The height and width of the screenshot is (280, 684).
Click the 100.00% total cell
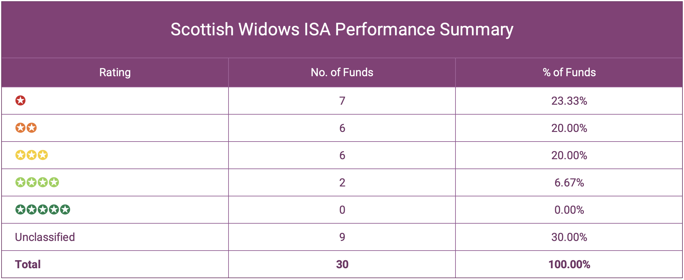click(x=569, y=265)
